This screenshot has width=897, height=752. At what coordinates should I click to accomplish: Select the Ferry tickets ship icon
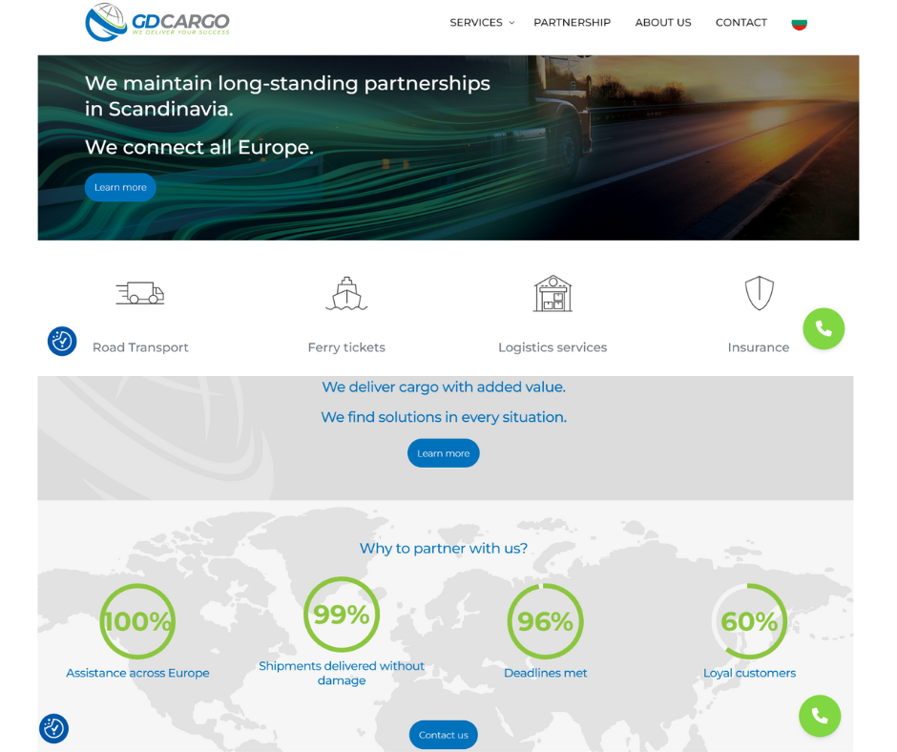346,294
